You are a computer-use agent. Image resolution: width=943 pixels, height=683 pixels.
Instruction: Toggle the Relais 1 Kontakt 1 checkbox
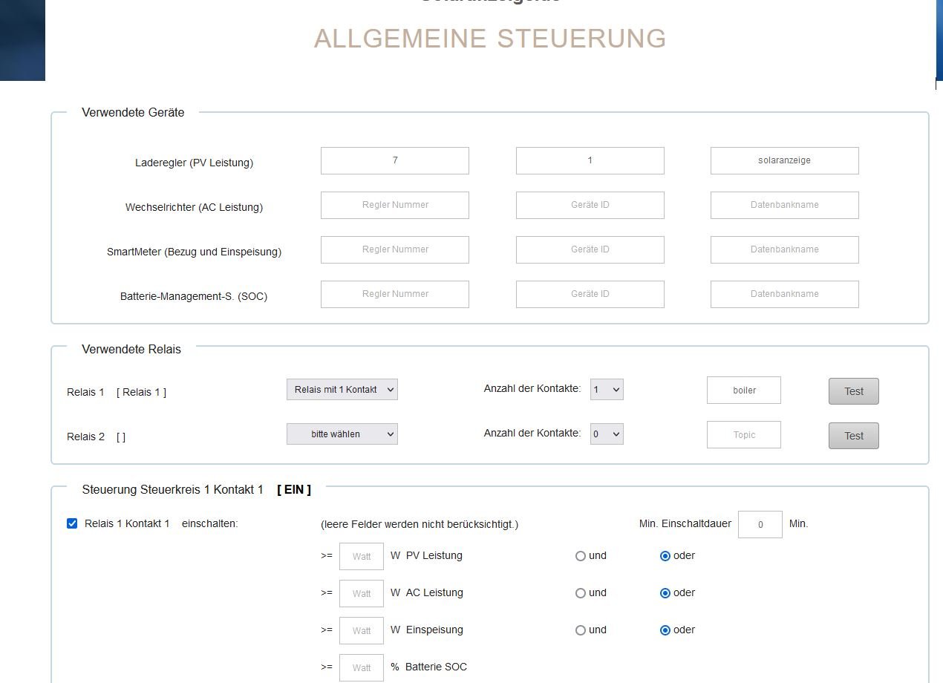tap(72, 523)
